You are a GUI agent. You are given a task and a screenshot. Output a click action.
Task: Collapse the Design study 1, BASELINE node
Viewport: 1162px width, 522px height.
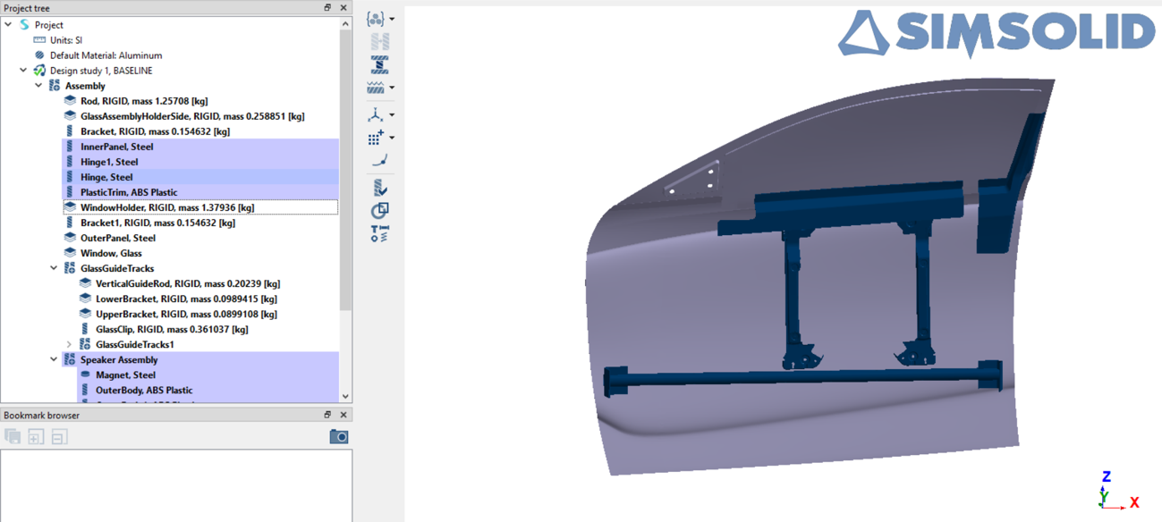(23, 71)
